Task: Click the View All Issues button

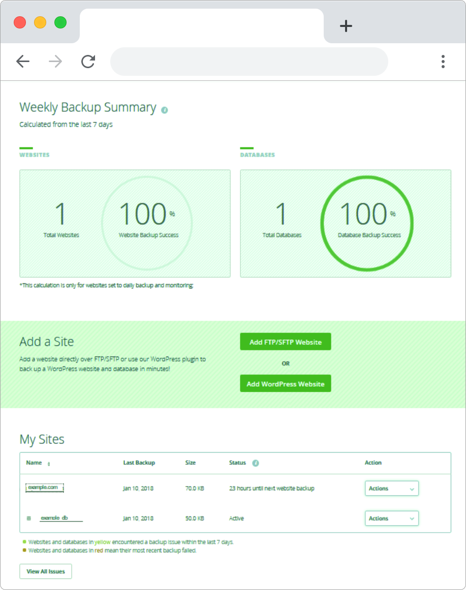Action: pos(46,571)
